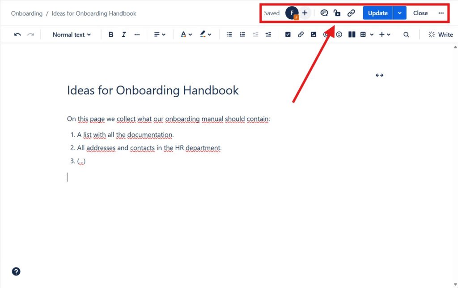Open the Normal text style dropdown
Image resolution: width=458 pixels, height=288 pixels.
point(71,34)
